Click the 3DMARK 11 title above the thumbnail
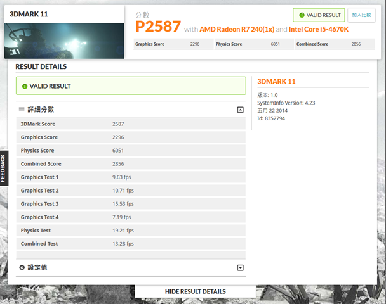 coord(29,14)
